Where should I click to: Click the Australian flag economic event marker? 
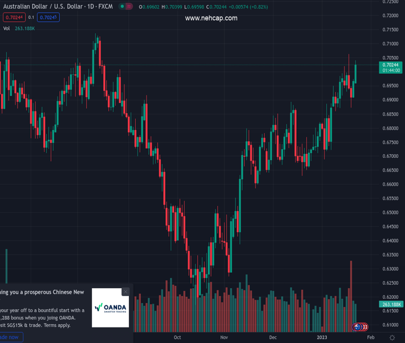pyautogui.click(x=357, y=327)
